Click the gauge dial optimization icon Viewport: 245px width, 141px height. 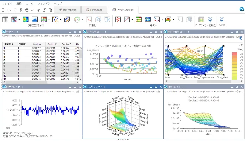tap(77, 20)
